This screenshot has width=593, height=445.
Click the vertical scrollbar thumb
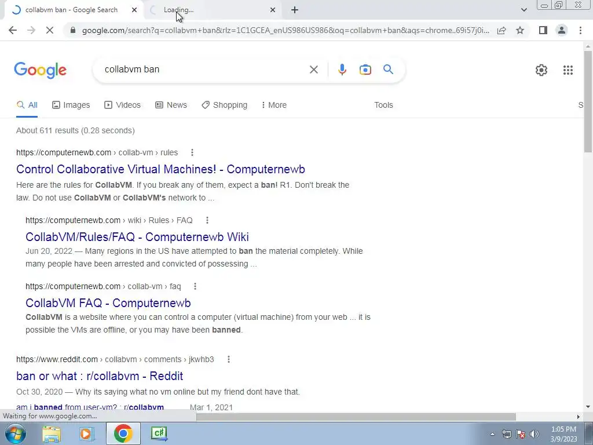point(588,101)
